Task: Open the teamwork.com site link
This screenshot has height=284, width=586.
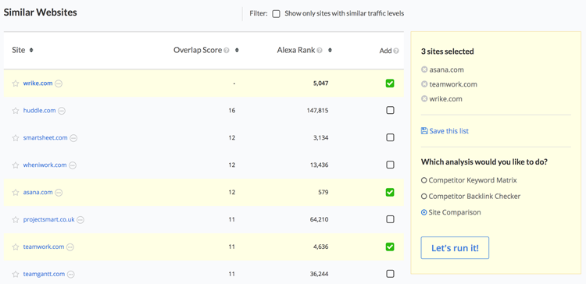Action: tap(43, 247)
